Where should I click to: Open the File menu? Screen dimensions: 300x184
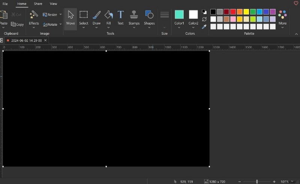[x=5, y=4]
